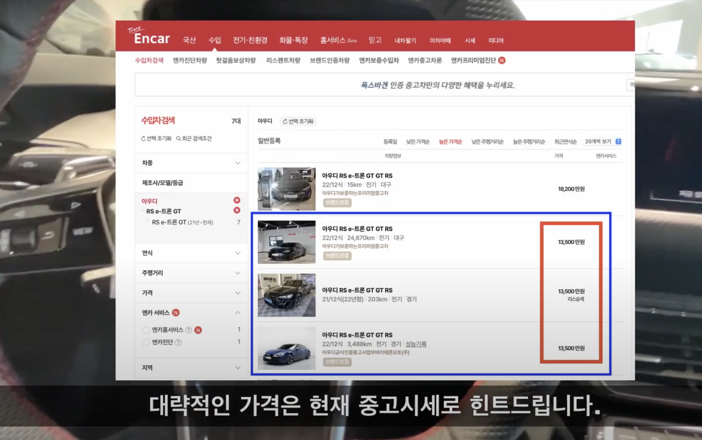Open the 수입 menu
The height and width of the screenshot is (440, 702).
215,40
